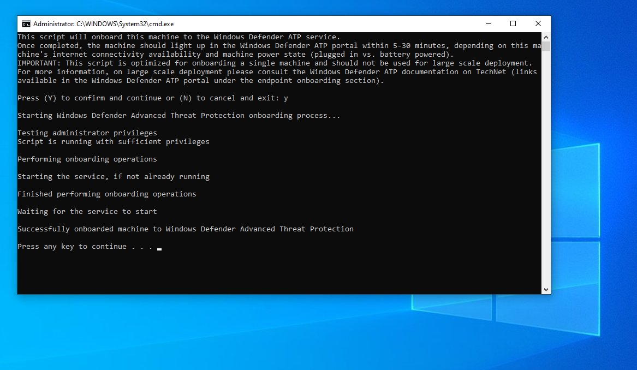Click the 'Press (Y) to confirm' prompt line

tap(153, 98)
